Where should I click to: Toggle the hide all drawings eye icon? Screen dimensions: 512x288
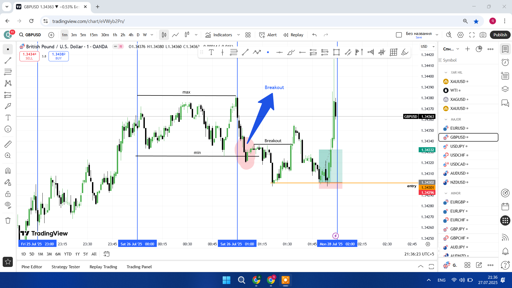pyautogui.click(x=8, y=205)
